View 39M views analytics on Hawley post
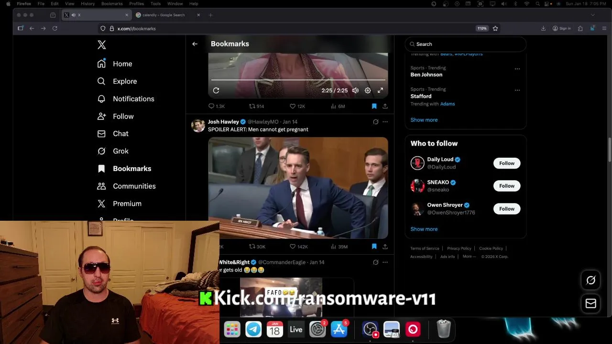This screenshot has width=612, height=344. coord(339,247)
